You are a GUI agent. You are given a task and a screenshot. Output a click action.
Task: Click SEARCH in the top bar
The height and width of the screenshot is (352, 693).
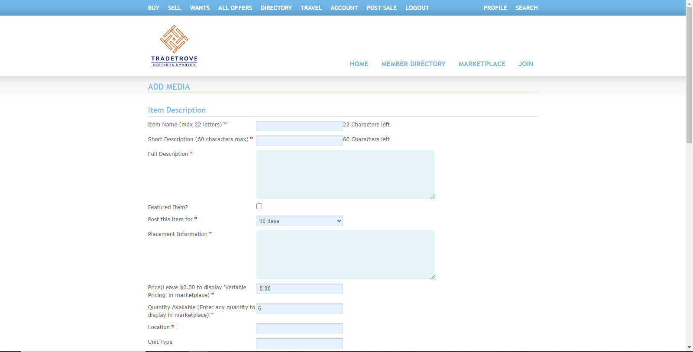[526, 8]
